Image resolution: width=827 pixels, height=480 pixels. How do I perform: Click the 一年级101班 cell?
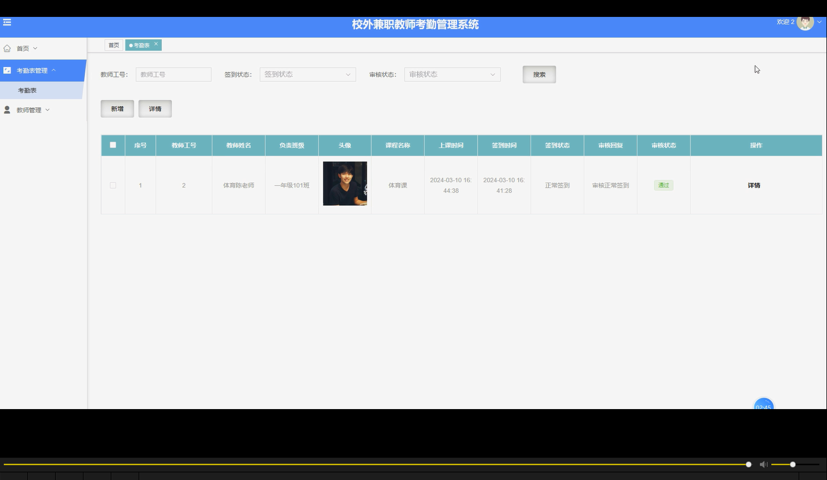pos(292,185)
